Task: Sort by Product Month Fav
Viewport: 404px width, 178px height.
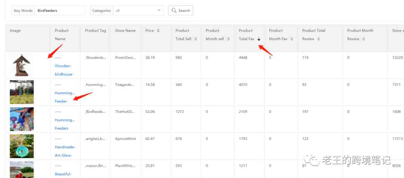Action: tap(292, 39)
